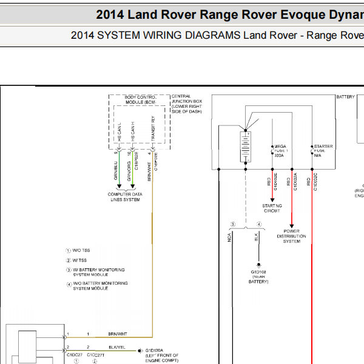Select the C1D02A connector label
364x364 pixels.
point(295,182)
